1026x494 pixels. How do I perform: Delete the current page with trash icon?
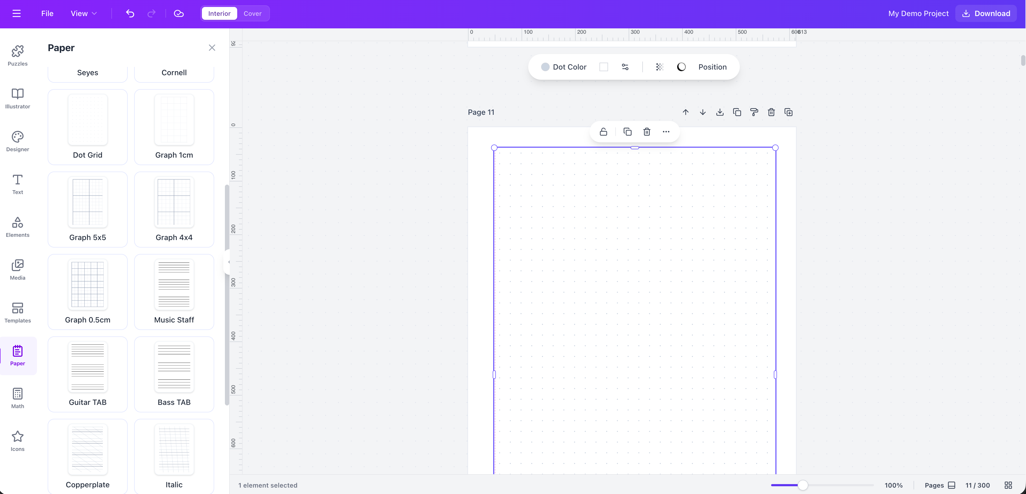point(771,112)
